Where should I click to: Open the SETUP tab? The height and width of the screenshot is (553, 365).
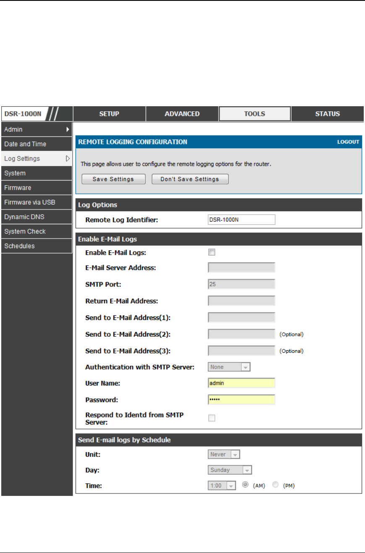(109, 114)
